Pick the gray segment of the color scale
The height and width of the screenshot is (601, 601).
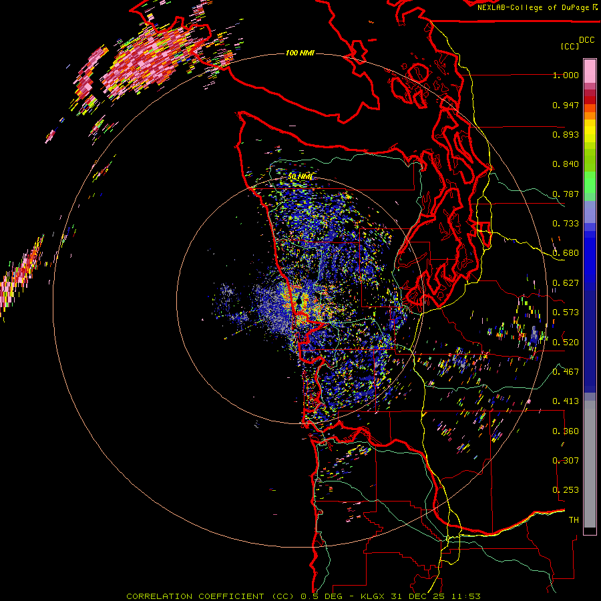[x=590, y=464]
